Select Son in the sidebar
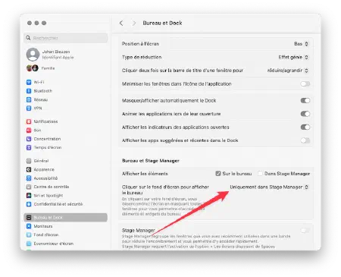This screenshot has height=277, width=341. click(x=66, y=131)
